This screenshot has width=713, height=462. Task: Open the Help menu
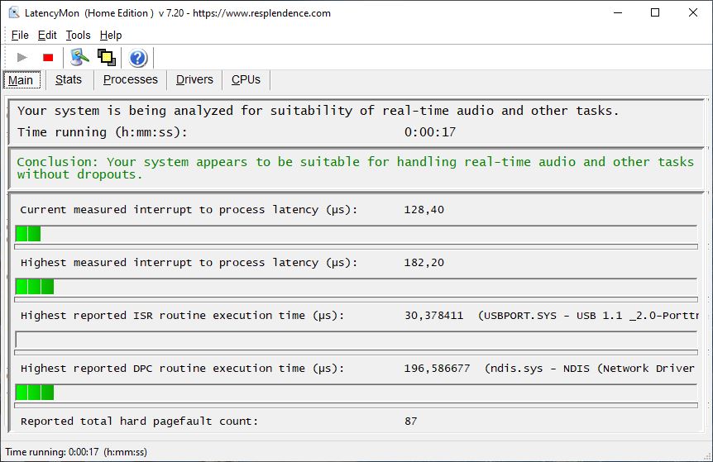[111, 35]
